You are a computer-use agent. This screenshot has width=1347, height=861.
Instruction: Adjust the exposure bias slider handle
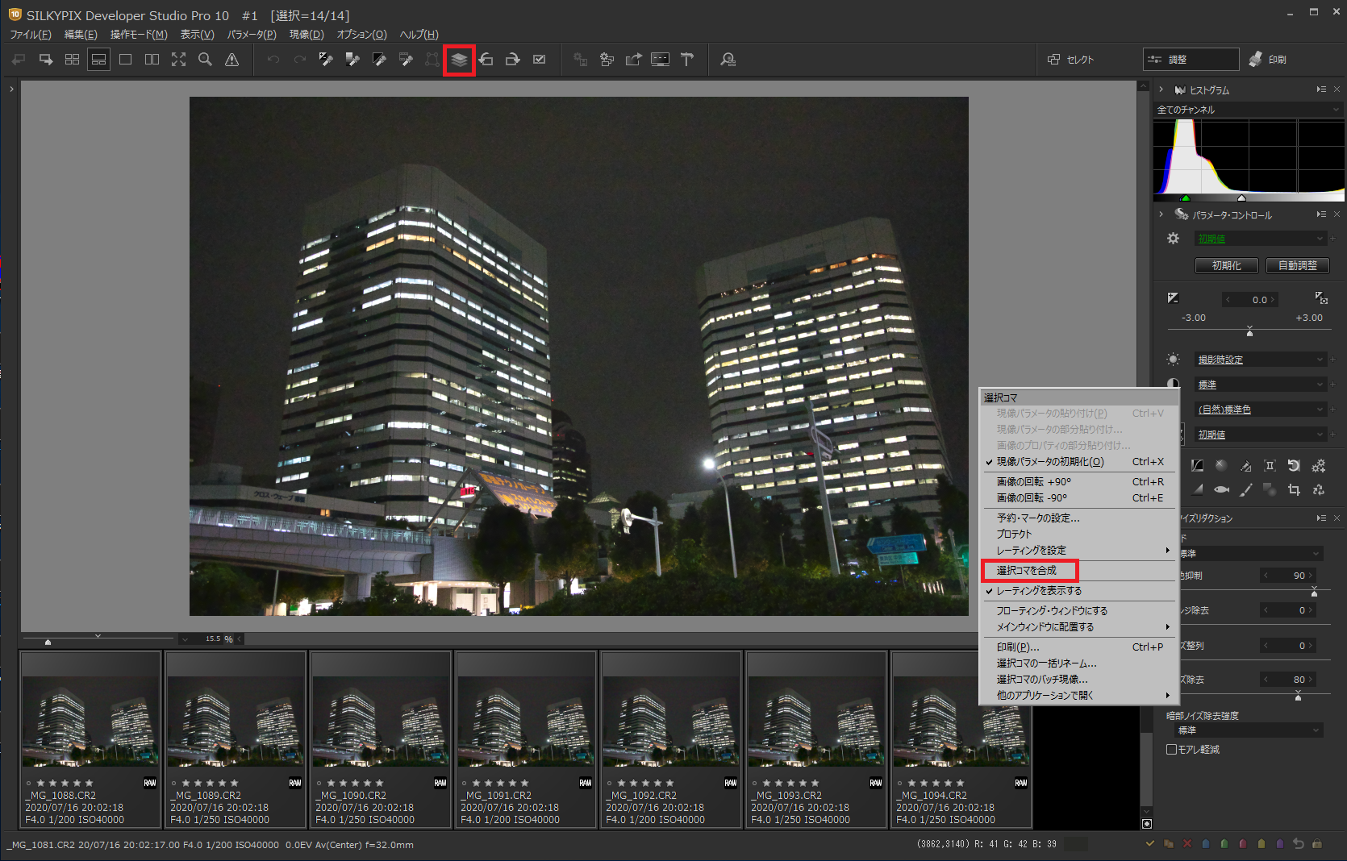[1249, 331]
